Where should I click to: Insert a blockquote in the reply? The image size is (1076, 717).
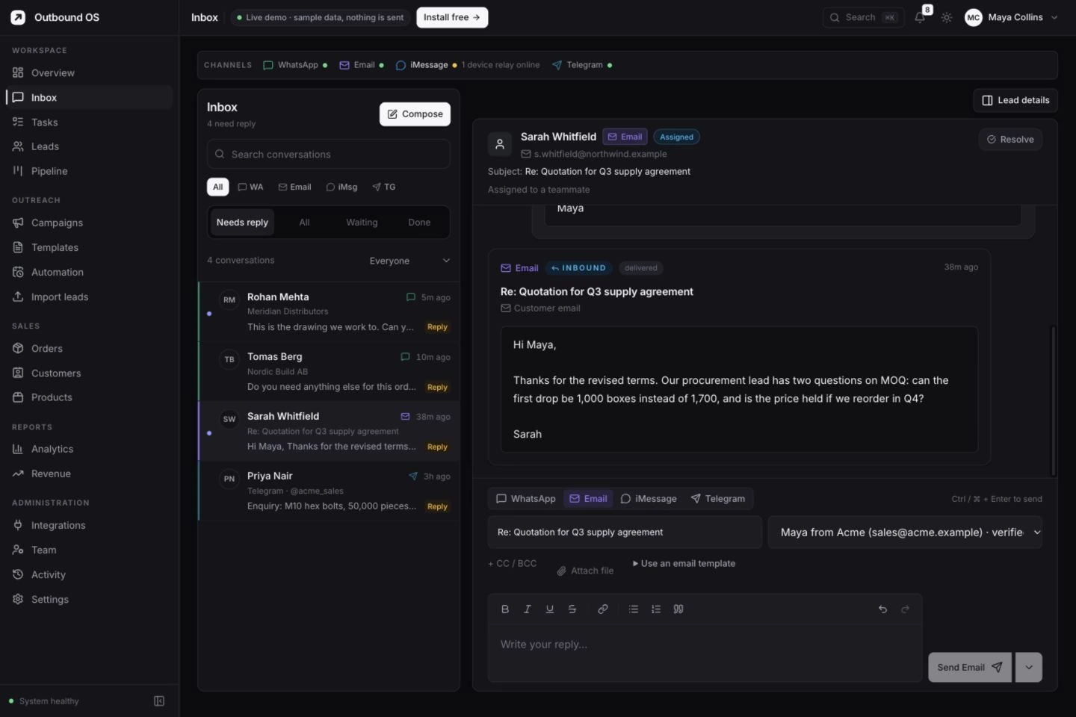coord(678,609)
